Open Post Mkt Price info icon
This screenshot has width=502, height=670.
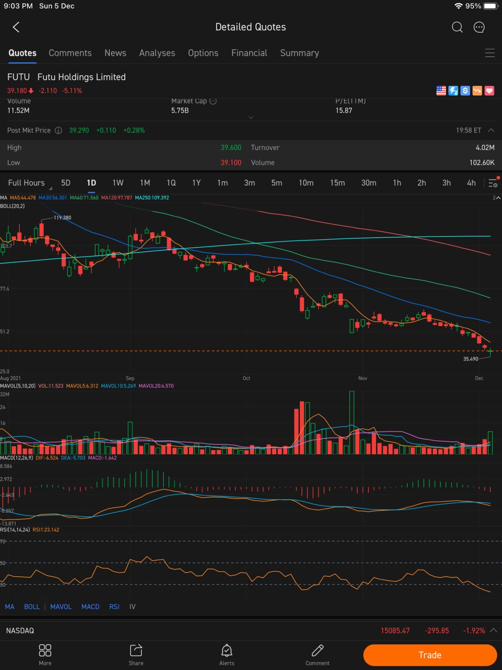[58, 130]
